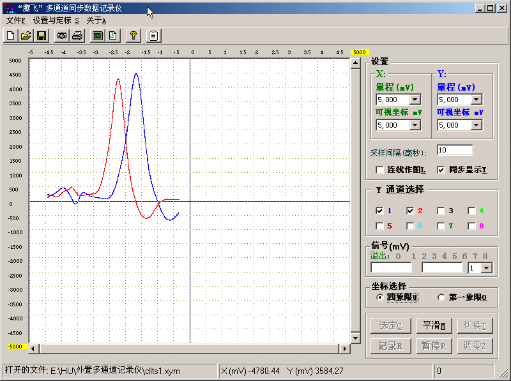Print the chart using the printer icon

pos(77,36)
